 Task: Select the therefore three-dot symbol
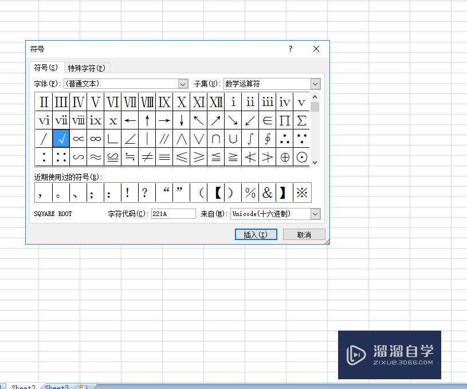pyautogui.click(x=285, y=139)
